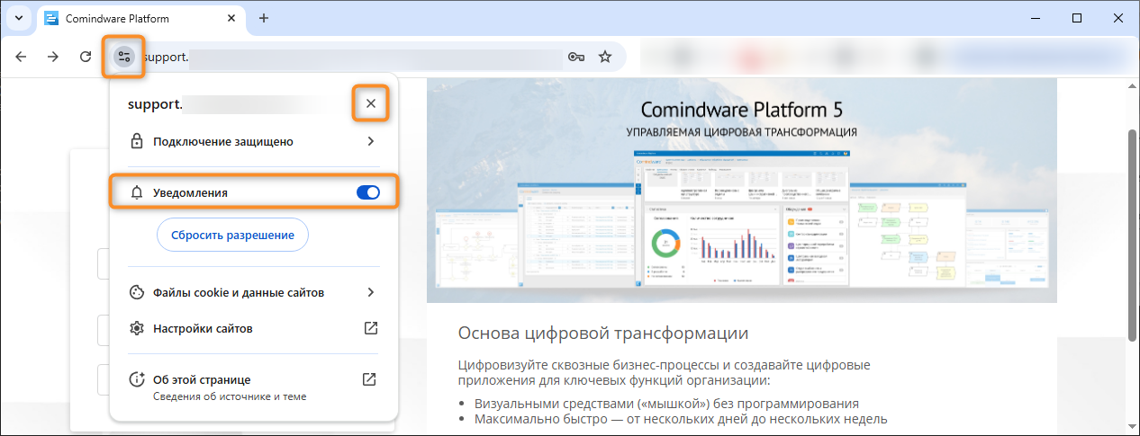The width and height of the screenshot is (1140, 436).
Task: Click external link icon next to Настройки сайтов
Action: pos(370,328)
